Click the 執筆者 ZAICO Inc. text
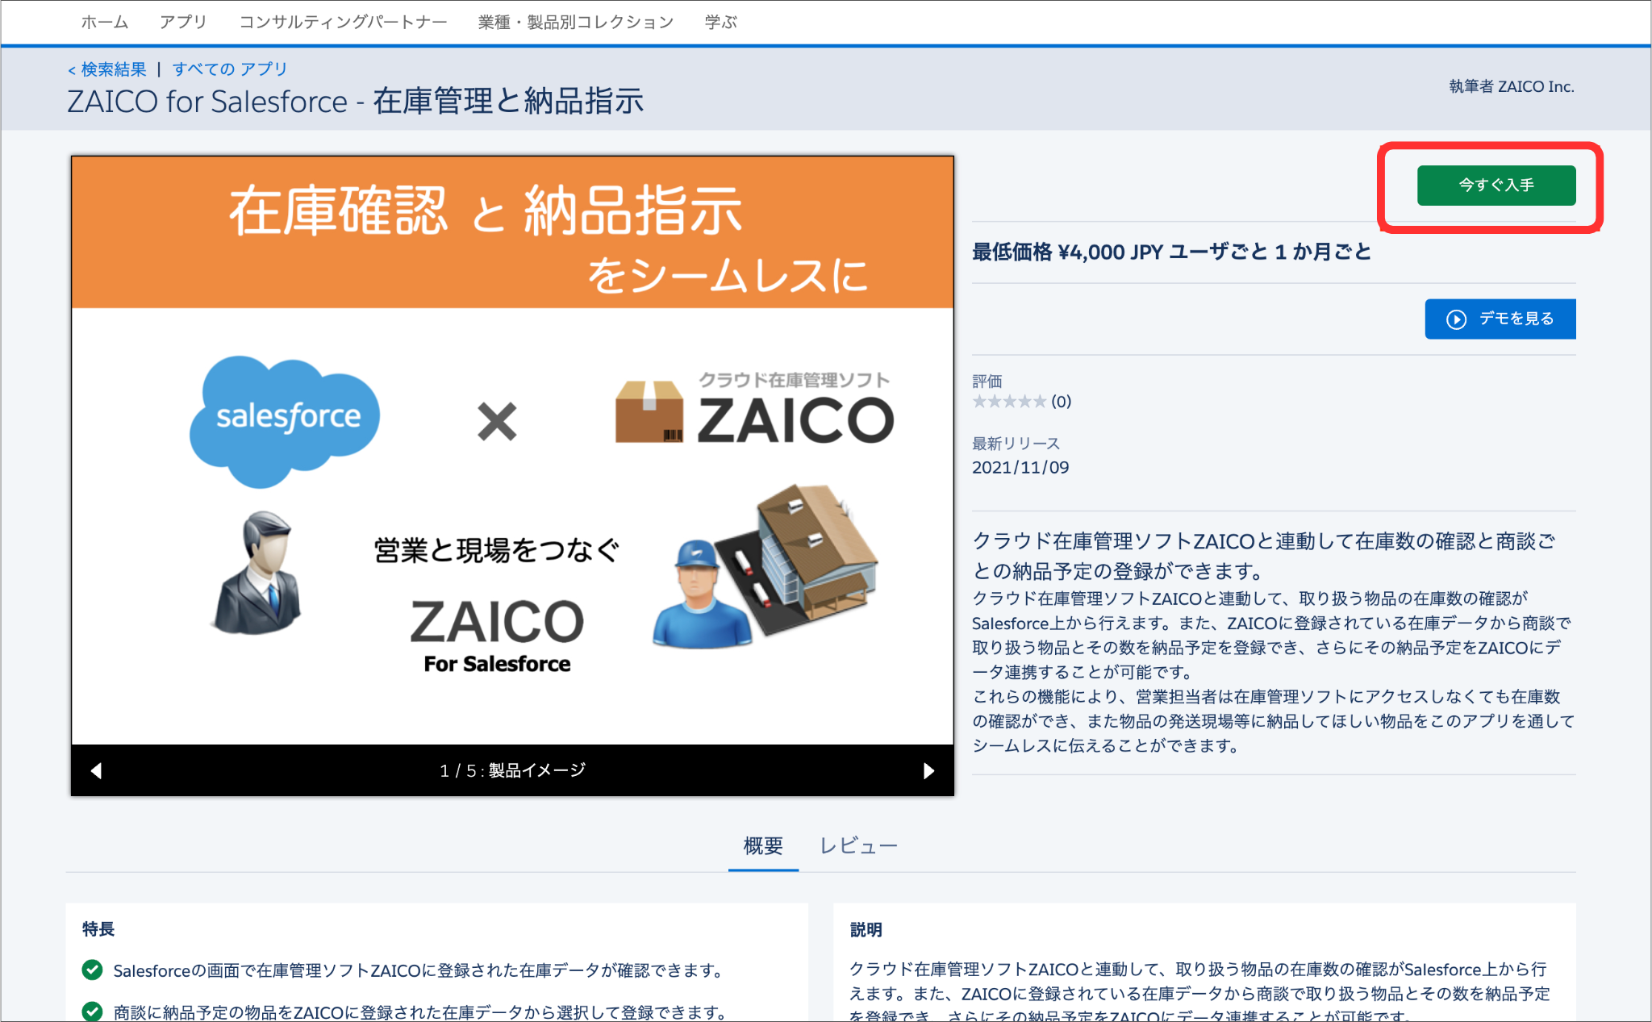Viewport: 1652px width, 1022px height. [x=1512, y=86]
